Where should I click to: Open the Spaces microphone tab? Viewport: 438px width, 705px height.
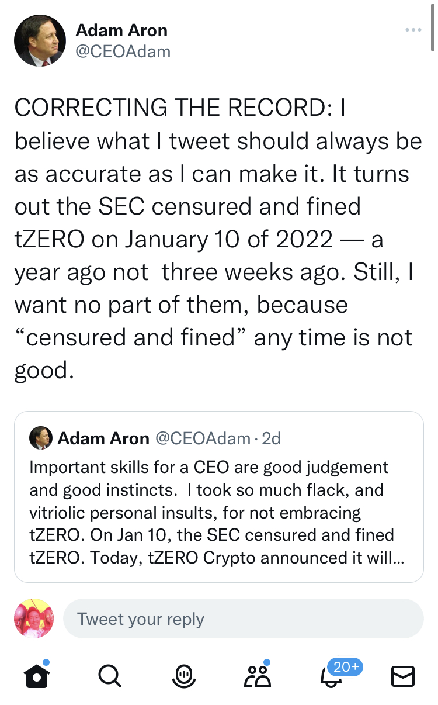coord(183,676)
